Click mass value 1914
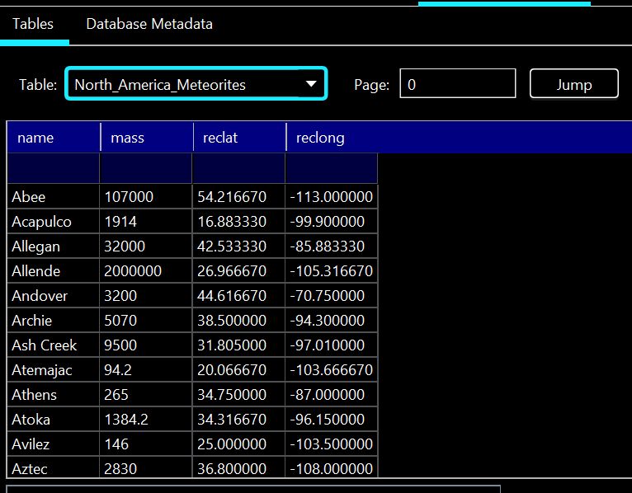Screen dimensions: 632x493 146,221
